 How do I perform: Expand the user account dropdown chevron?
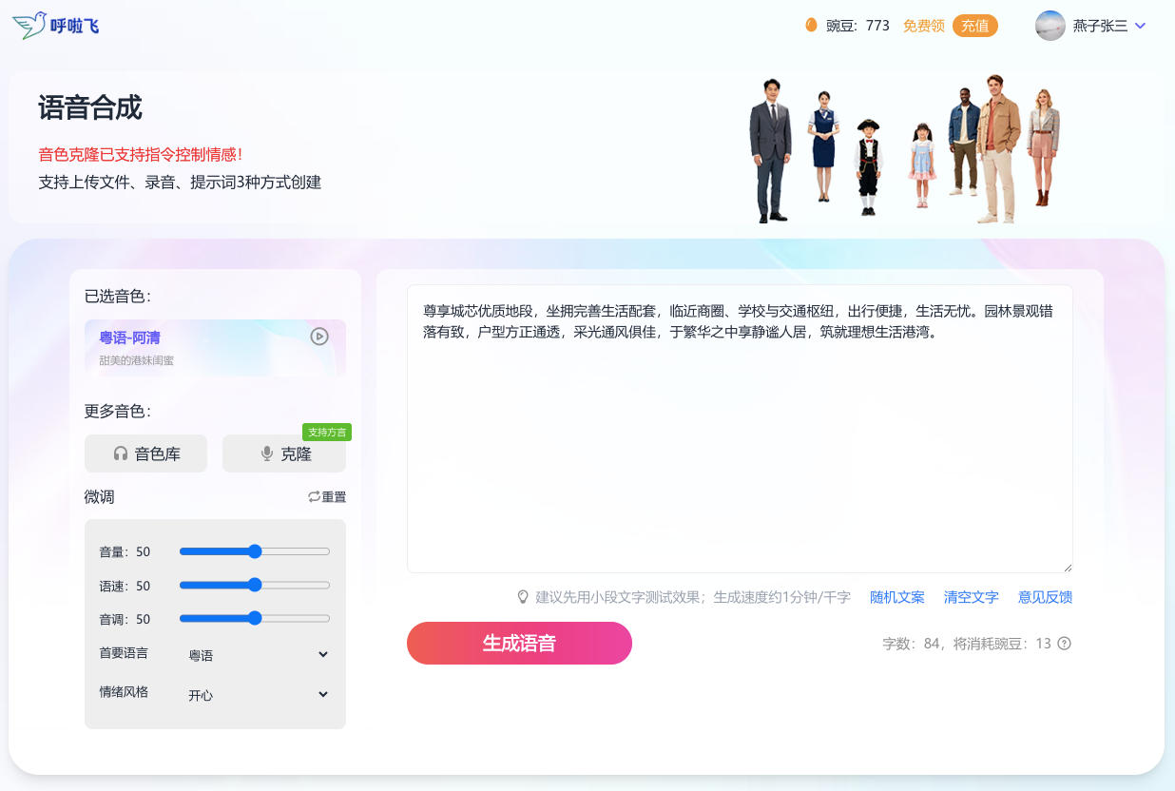[1141, 26]
